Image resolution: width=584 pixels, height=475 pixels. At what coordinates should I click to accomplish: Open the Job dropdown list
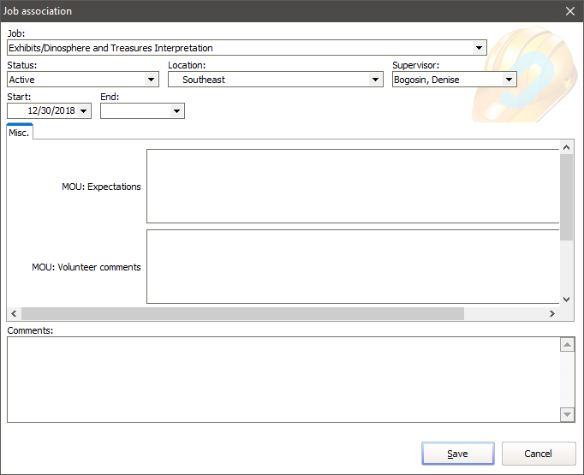[480, 48]
